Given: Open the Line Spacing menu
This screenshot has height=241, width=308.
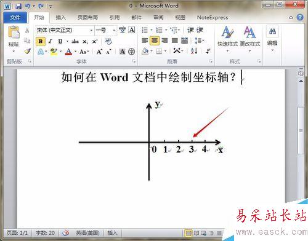Looking at the screenshot, I should tap(199, 41).
